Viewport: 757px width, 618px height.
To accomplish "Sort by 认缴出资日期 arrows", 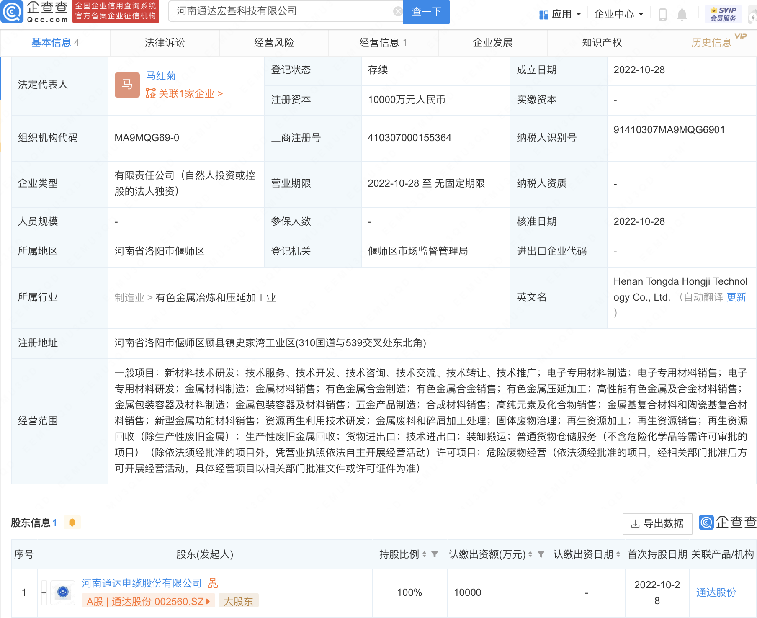I will 618,554.
